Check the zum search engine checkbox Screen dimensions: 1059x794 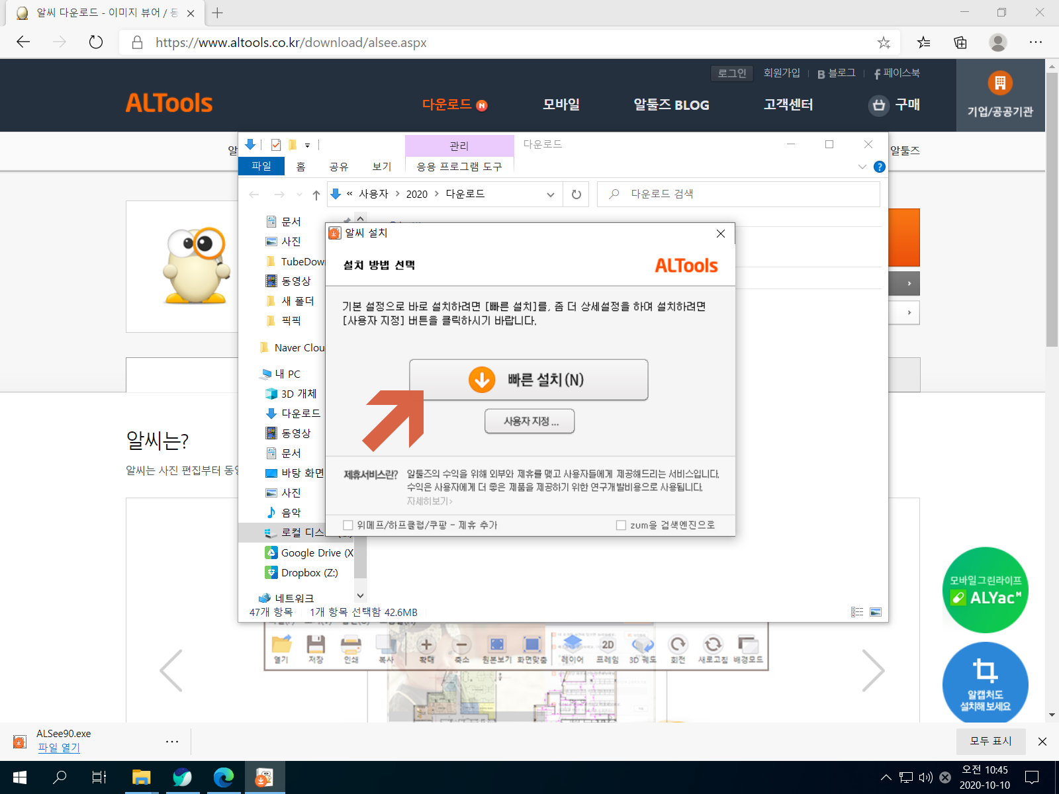621,525
